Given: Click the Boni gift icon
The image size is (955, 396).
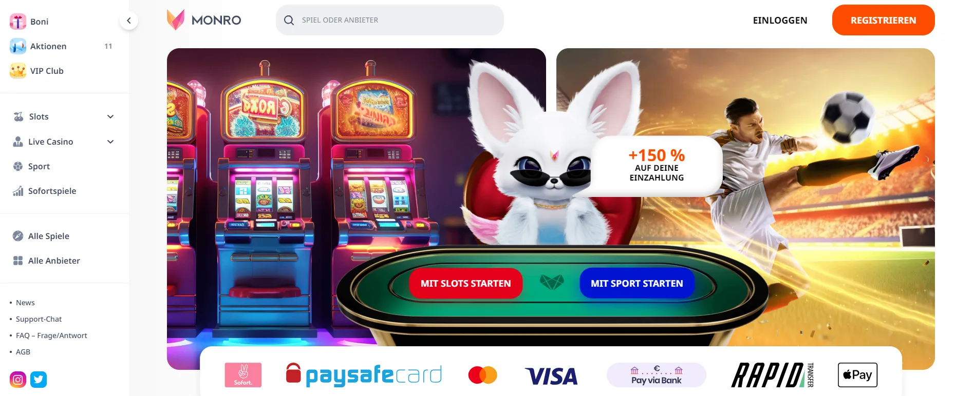Looking at the screenshot, I should (18, 22).
